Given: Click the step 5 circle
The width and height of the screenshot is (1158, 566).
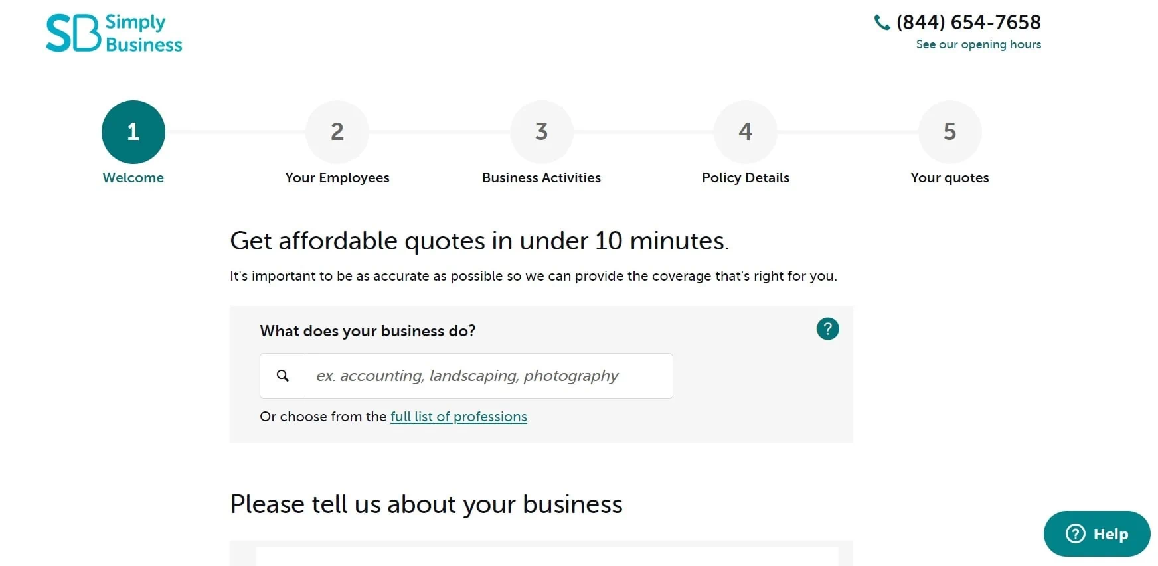Looking at the screenshot, I should [x=950, y=132].
